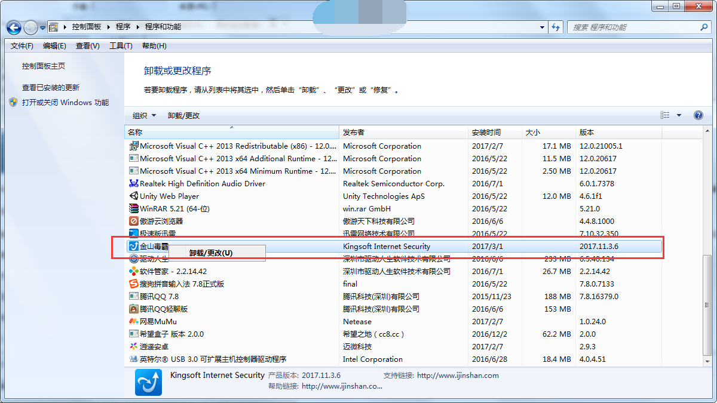Open the 组织 dropdown menu

(x=144, y=116)
